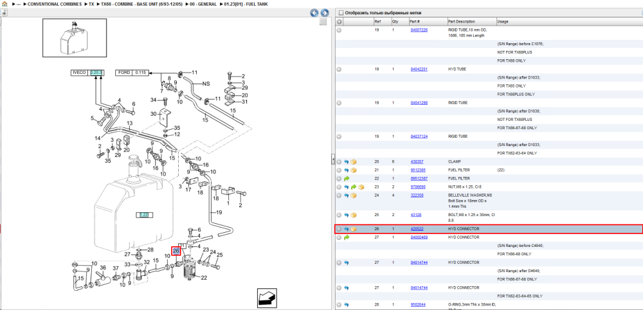Navigate to next diagram with forward arrow
This screenshot has height=310, width=643.
(x=324, y=13)
